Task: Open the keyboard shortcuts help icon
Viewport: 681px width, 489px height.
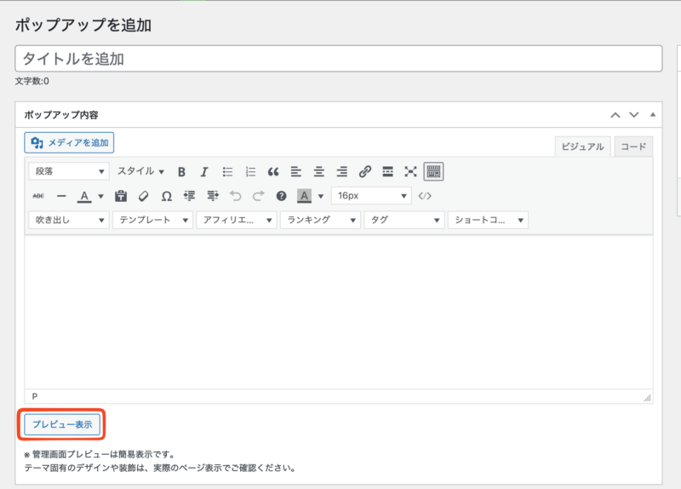Action: pyautogui.click(x=282, y=196)
